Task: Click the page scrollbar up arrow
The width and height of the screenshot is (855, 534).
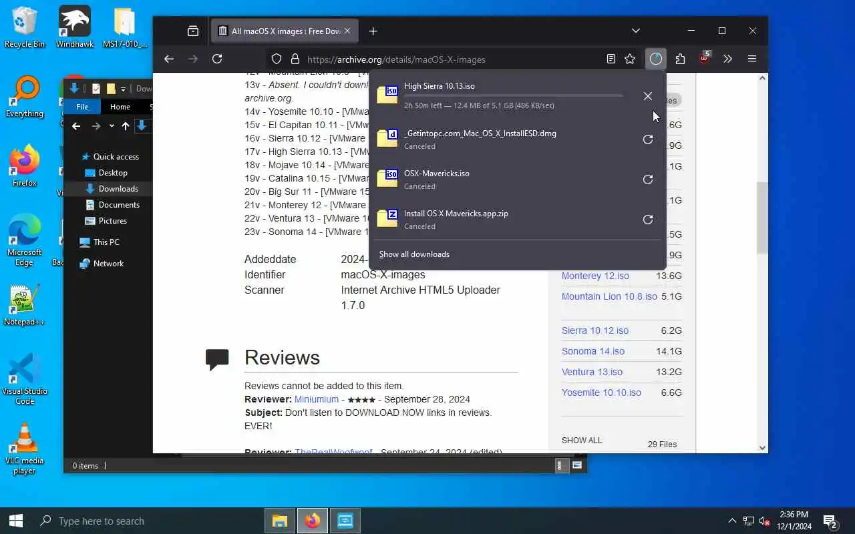Action: pyautogui.click(x=762, y=79)
